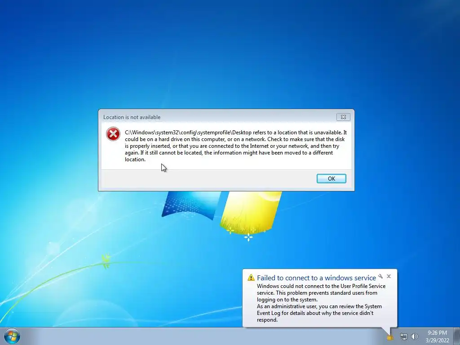Click the Failed to connect to a windows service title
This screenshot has width=460, height=345.
(x=316, y=278)
